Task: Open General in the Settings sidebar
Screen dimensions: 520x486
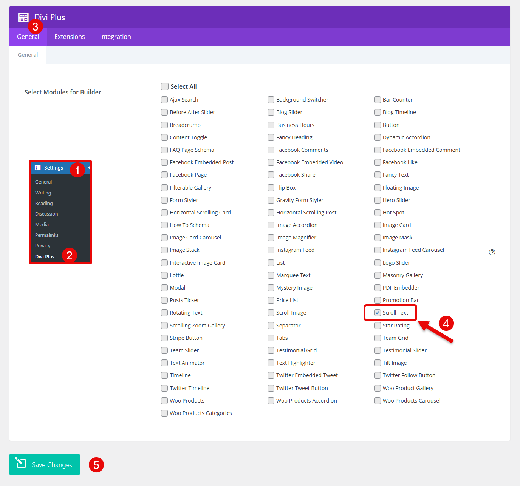Action: pyautogui.click(x=43, y=182)
